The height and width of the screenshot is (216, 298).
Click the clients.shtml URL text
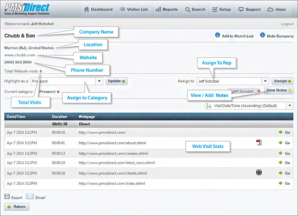coord(113,173)
